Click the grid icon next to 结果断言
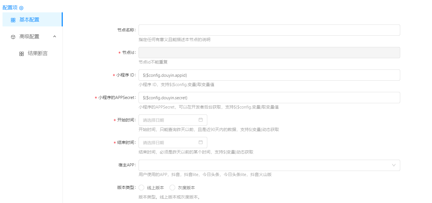This screenshot has height=203, width=432. point(21,54)
